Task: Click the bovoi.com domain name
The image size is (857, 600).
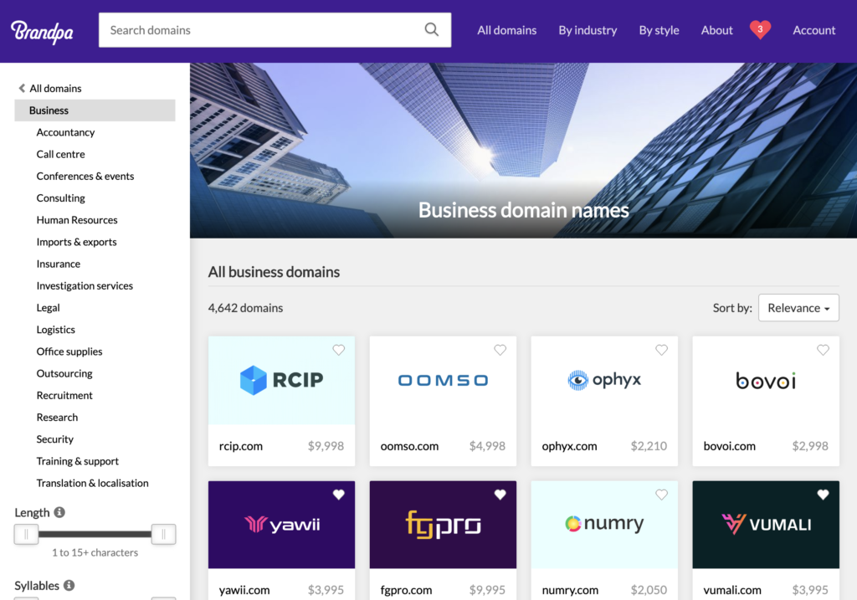Action: click(729, 446)
